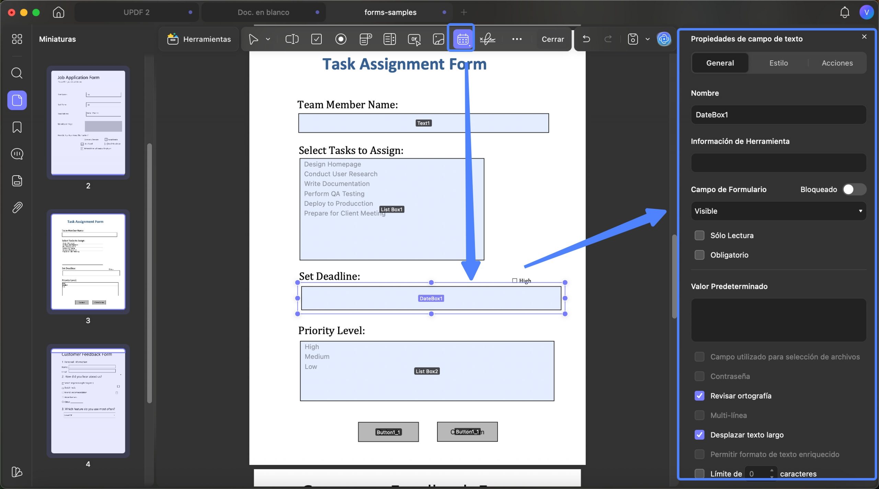The height and width of the screenshot is (489, 879).
Task: Select the date field tool in toolbar
Action: [x=462, y=39]
